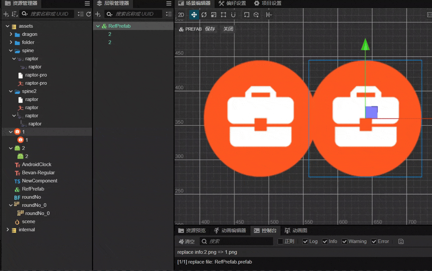432x271 pixels.
Task: Collapse the RefPrefab node in hierarchy
Action: tap(98, 26)
